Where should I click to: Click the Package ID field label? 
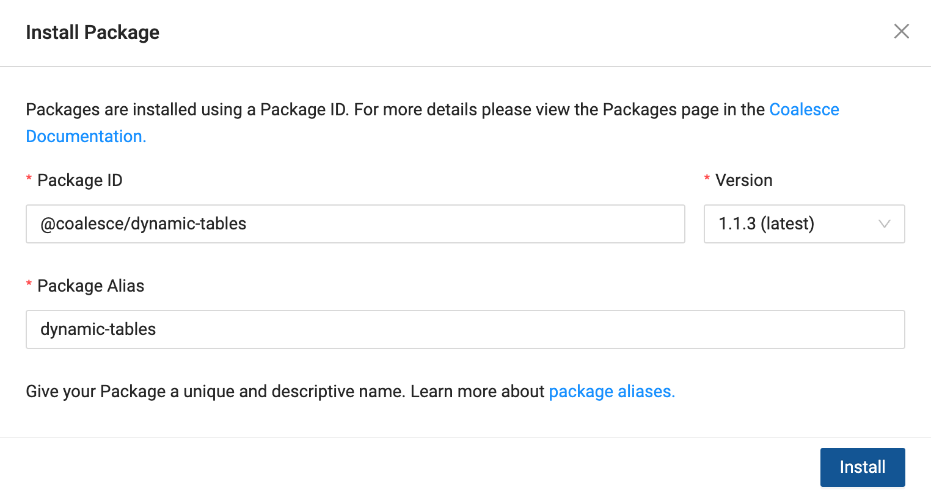pyautogui.click(x=80, y=181)
